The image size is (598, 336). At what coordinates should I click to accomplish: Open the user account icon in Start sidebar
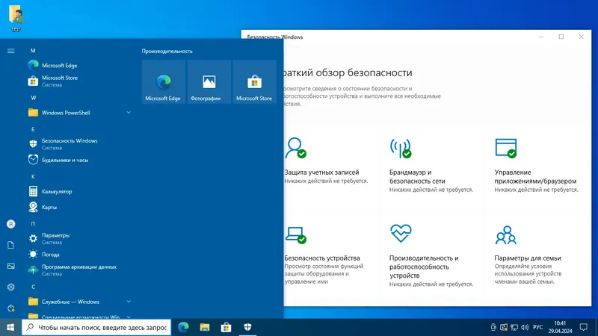click(10, 224)
